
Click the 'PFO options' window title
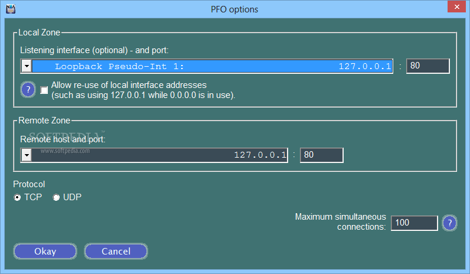(234, 9)
